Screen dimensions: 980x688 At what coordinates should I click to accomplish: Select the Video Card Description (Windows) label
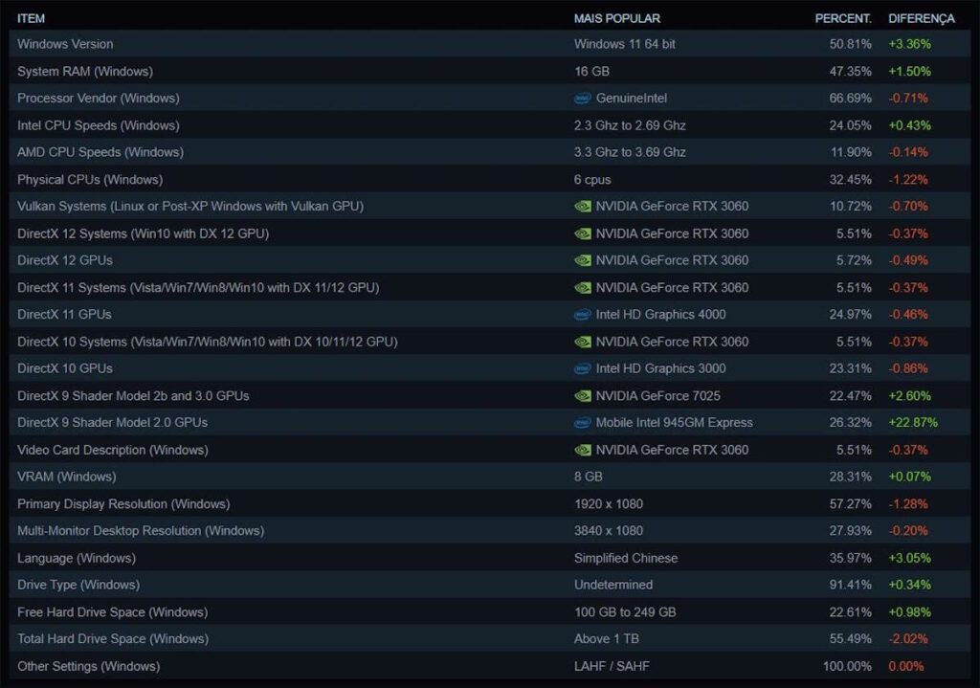coord(113,450)
